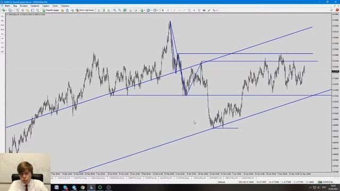Viewport: 340px width, 191px height.
Task: Click the Новый ордер button
Action: coord(50,10)
